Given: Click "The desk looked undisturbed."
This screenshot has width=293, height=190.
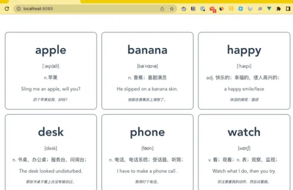Looking at the screenshot, I should point(51,171).
